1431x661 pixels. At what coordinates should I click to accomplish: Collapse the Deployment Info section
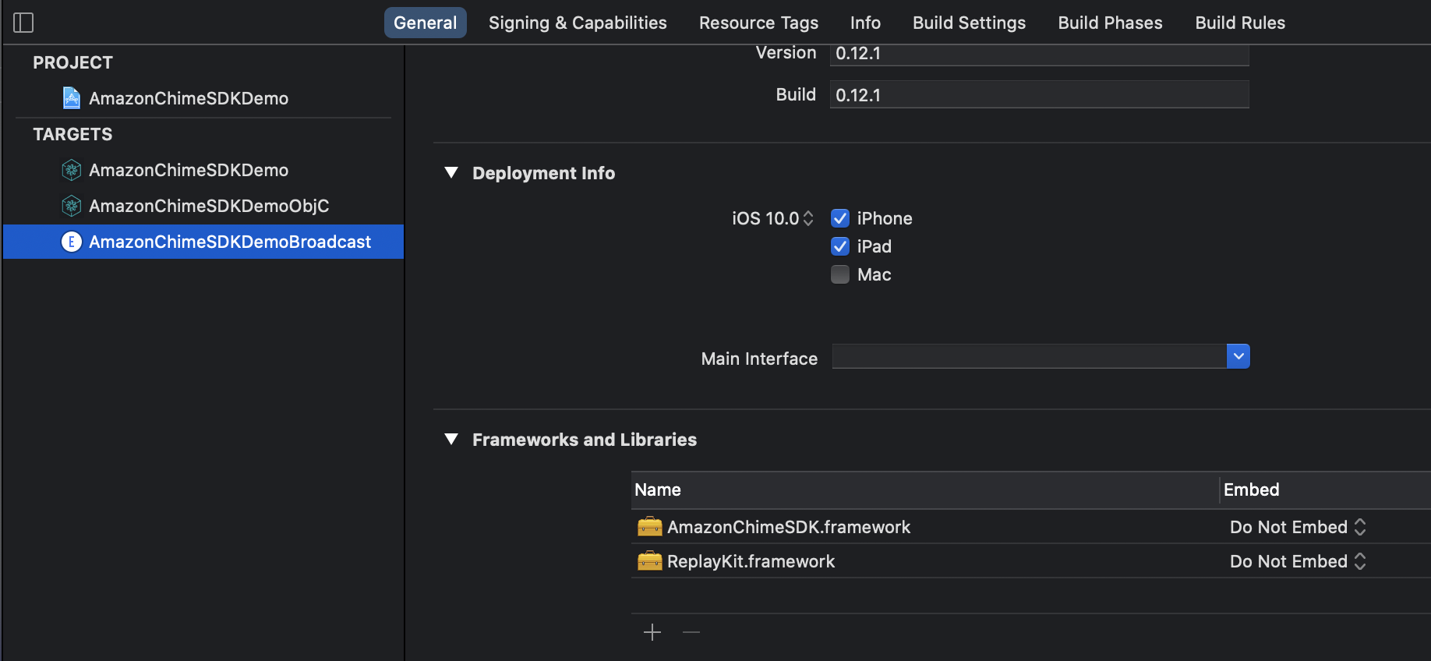pyautogui.click(x=451, y=173)
